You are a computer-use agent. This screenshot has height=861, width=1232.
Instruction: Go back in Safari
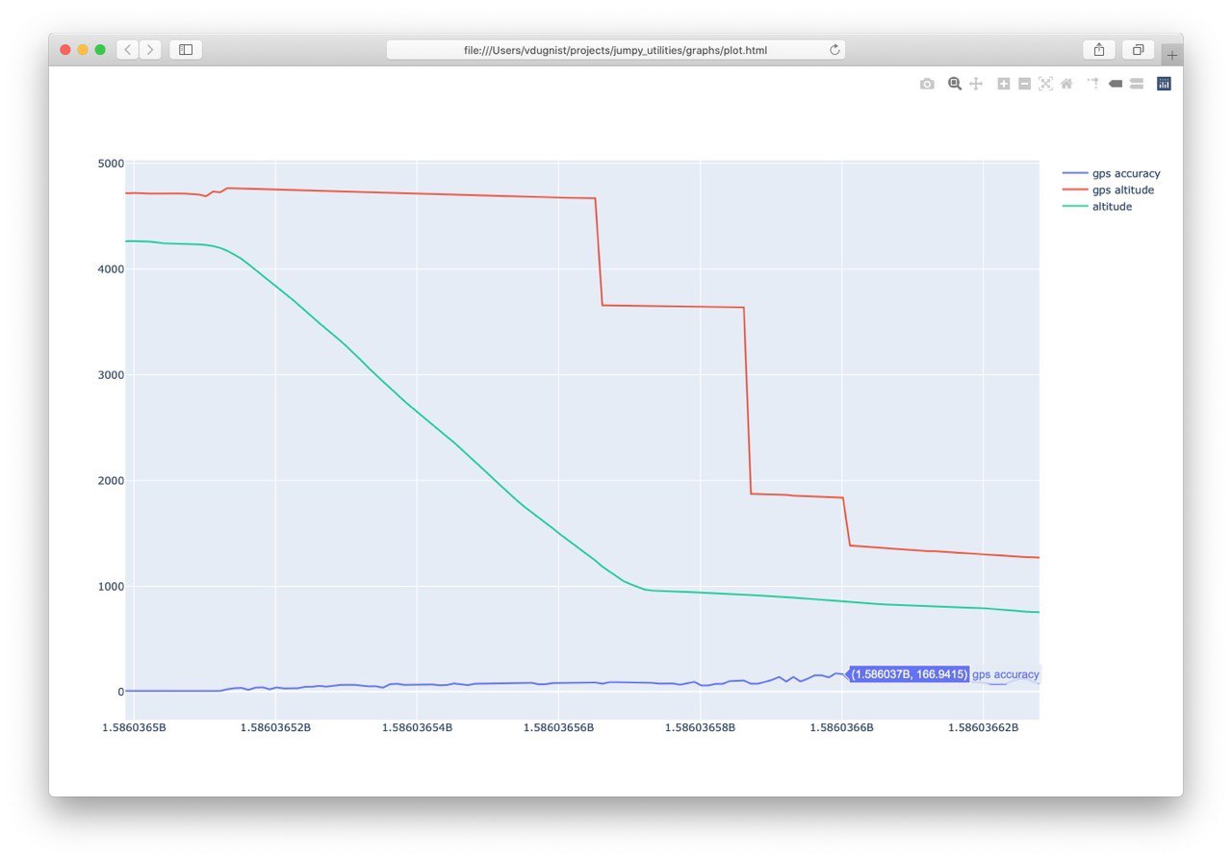click(x=127, y=50)
